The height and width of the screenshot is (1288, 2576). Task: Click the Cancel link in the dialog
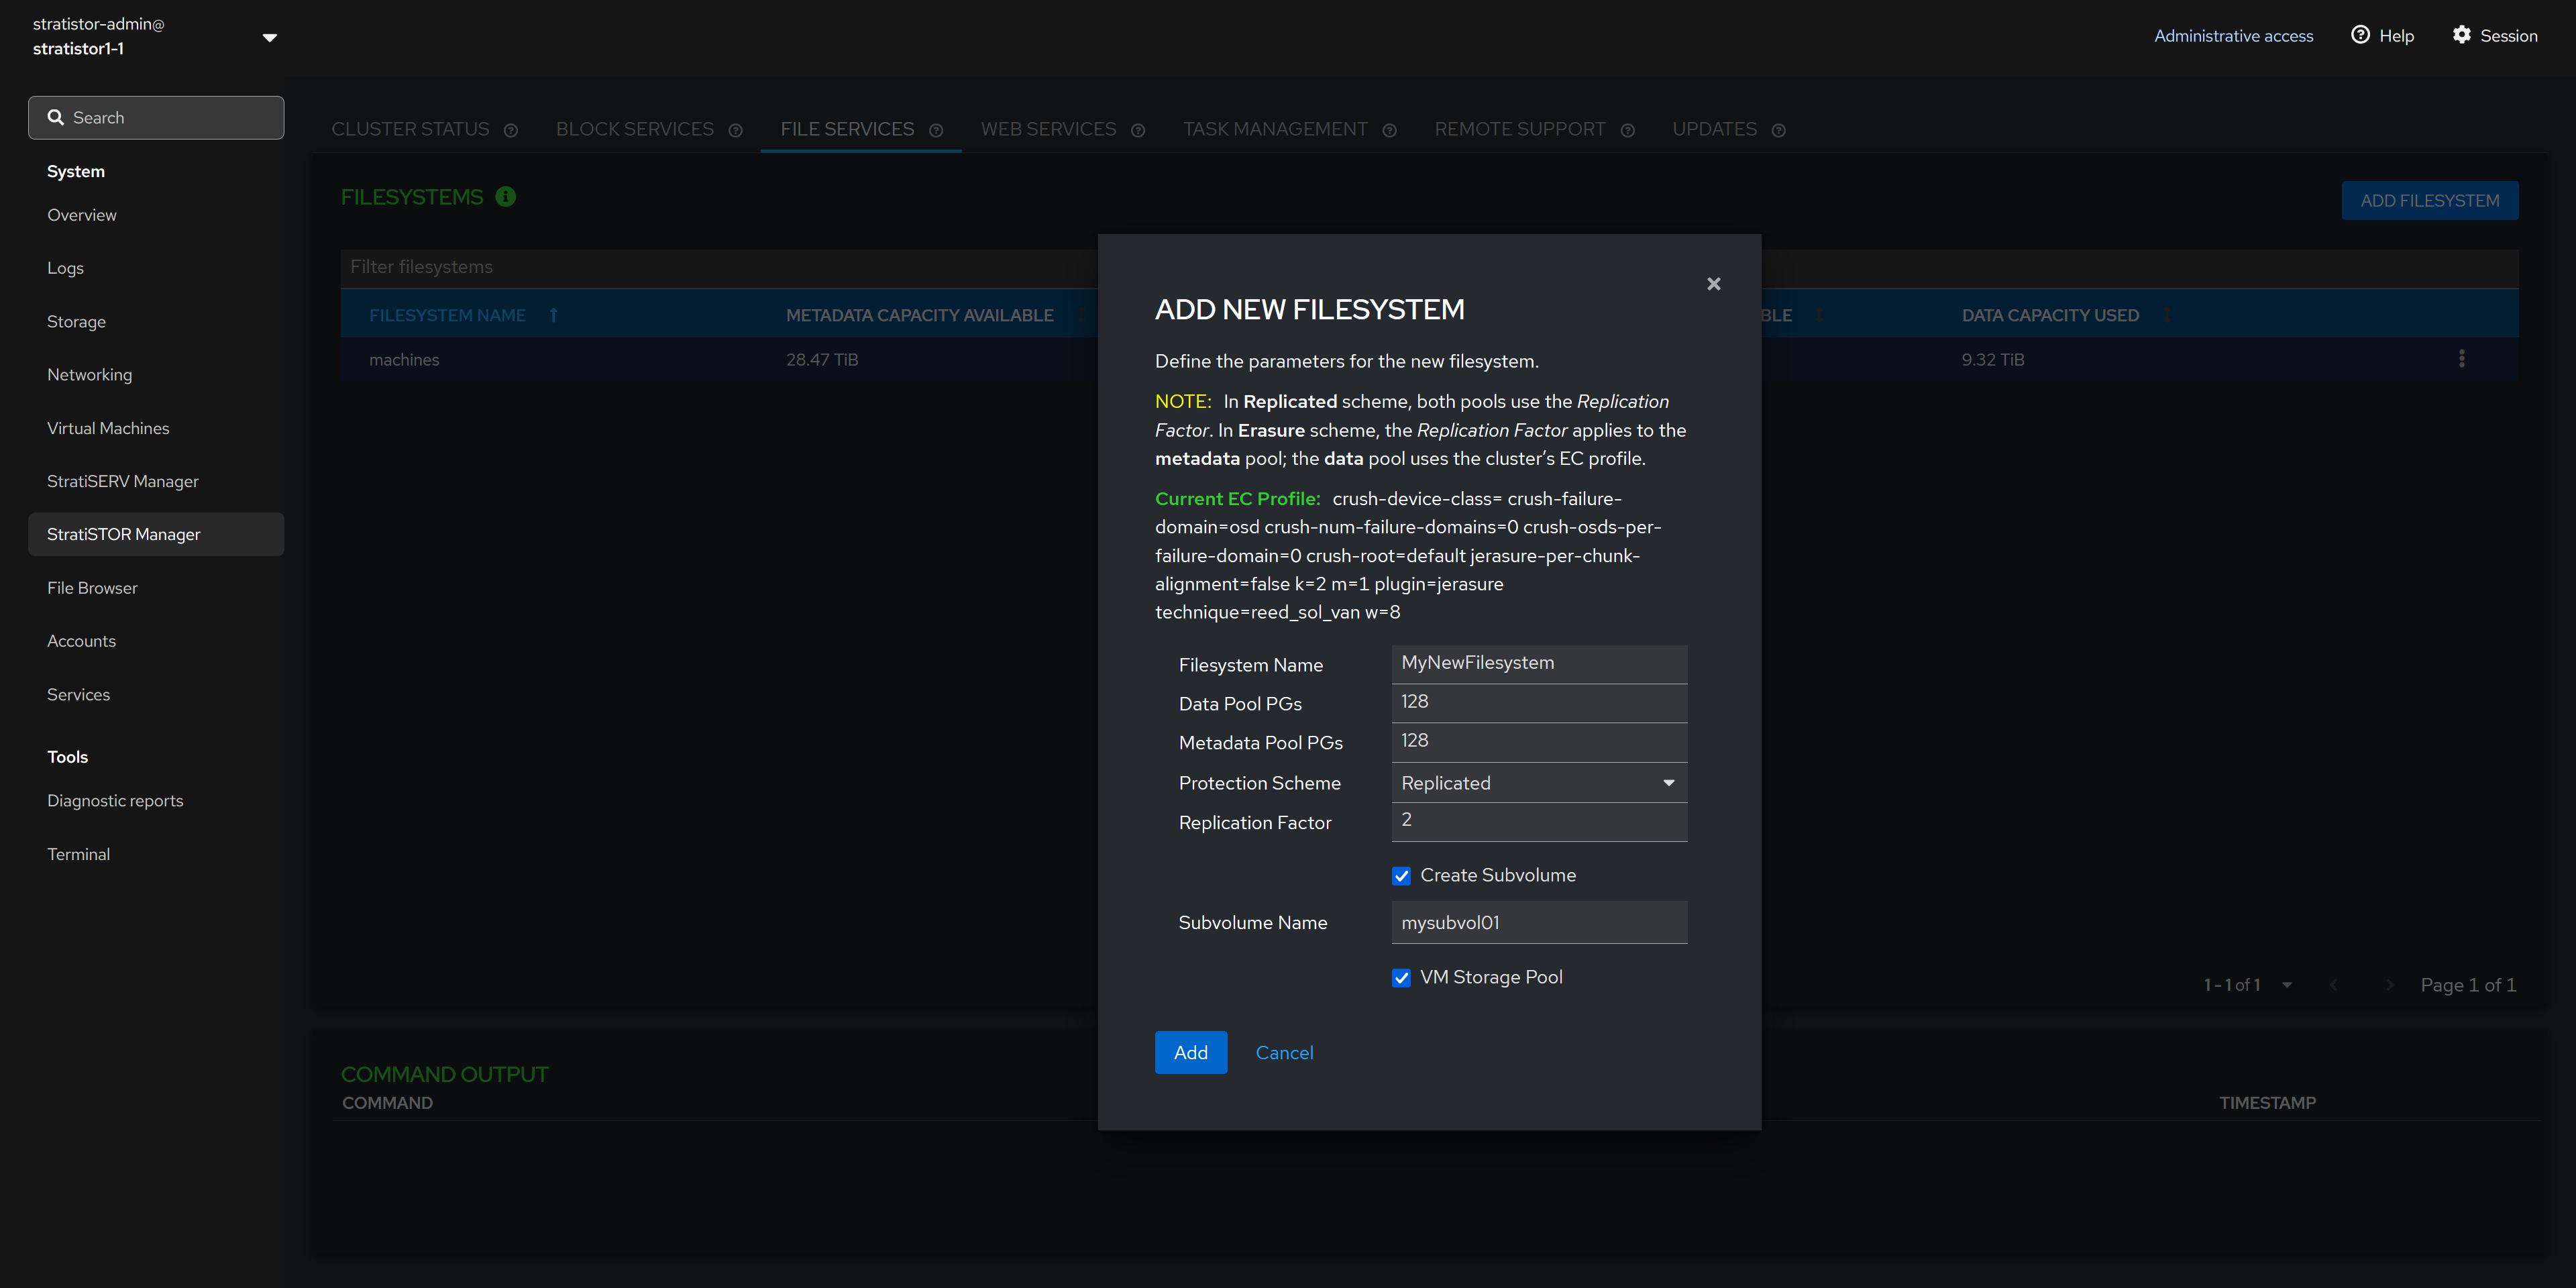(x=1284, y=1053)
